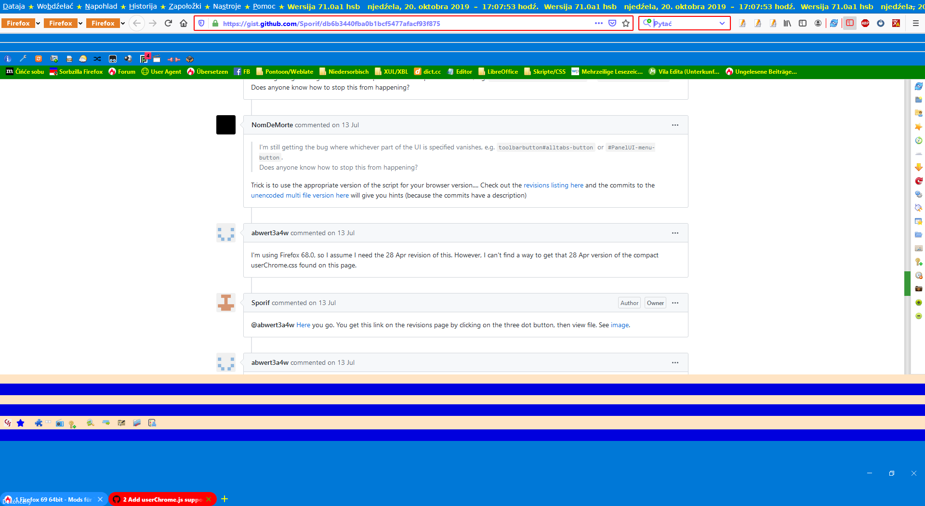Reload the current page
This screenshot has width=925, height=506.
pos(168,23)
